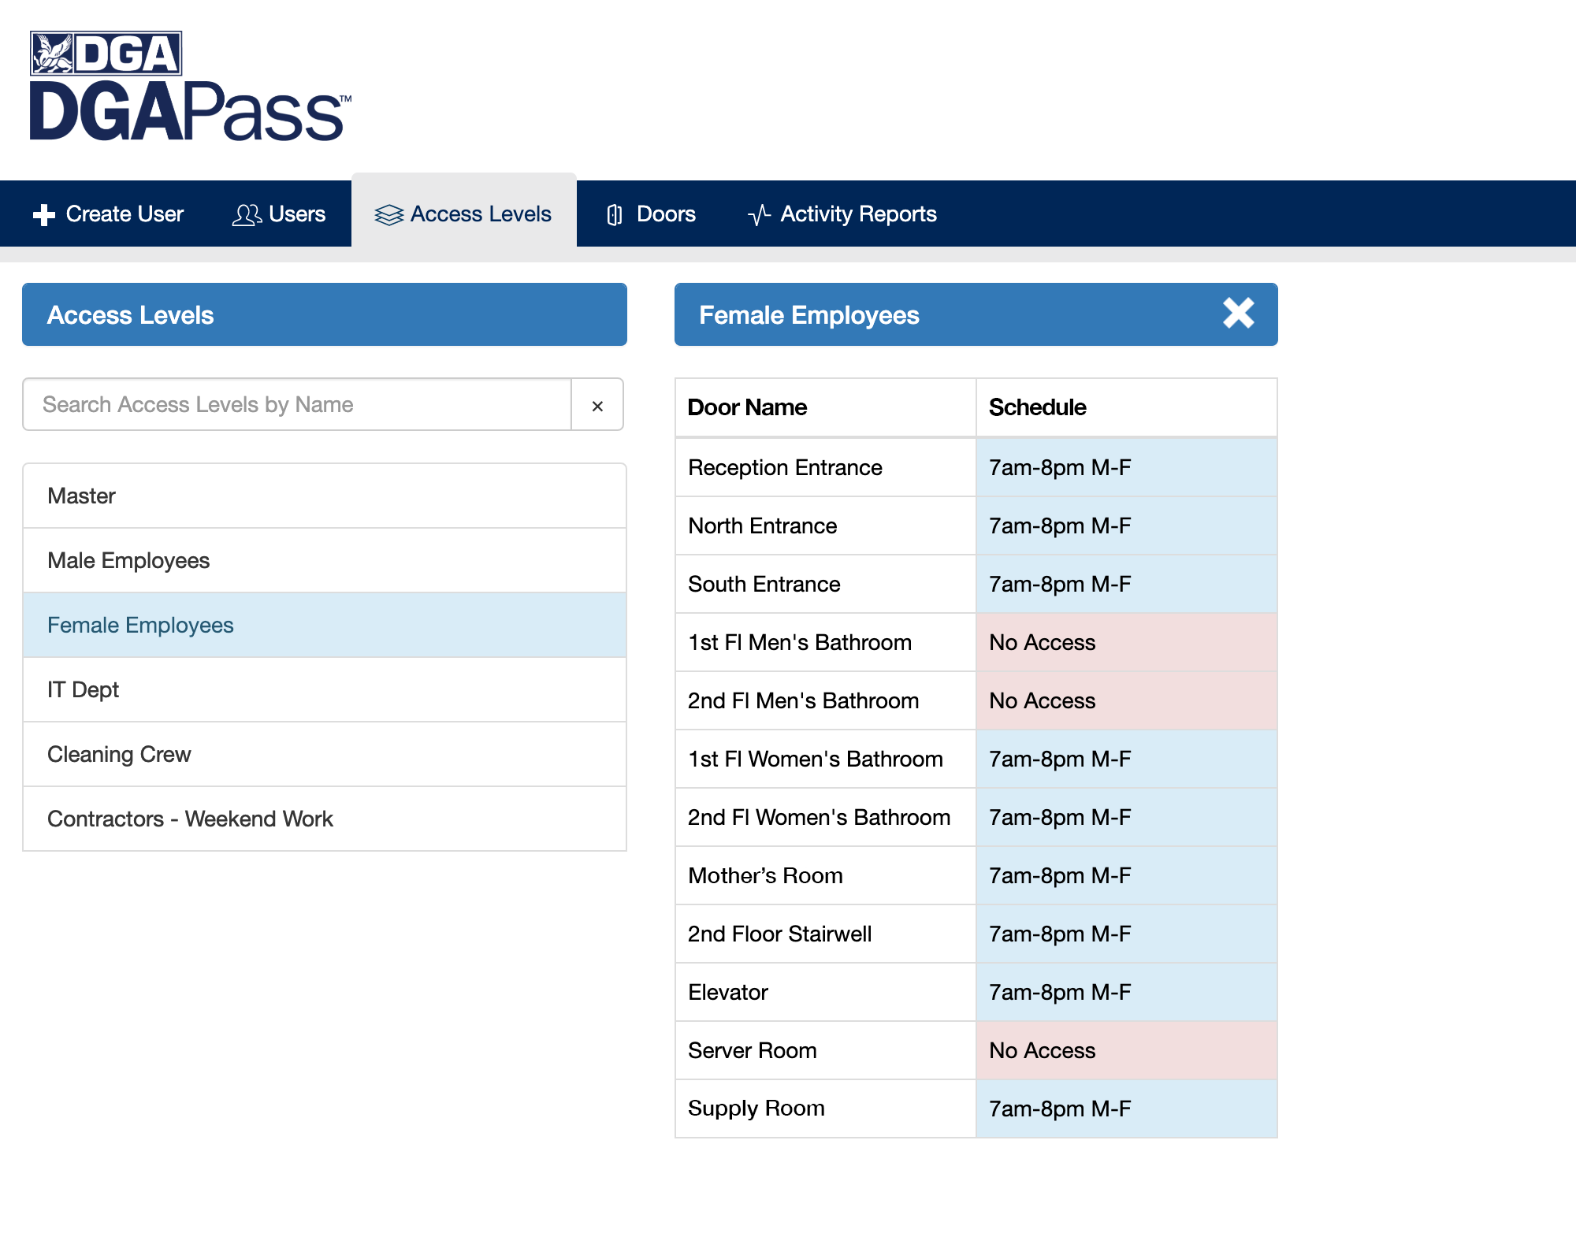Click the × to clear the search field
This screenshot has width=1576, height=1259.
[597, 404]
